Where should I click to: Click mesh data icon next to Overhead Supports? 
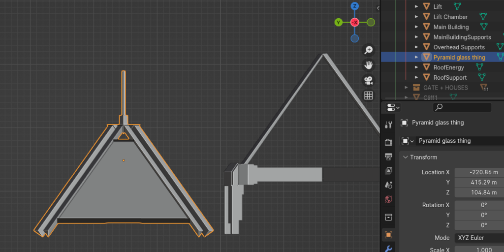tap(500, 47)
